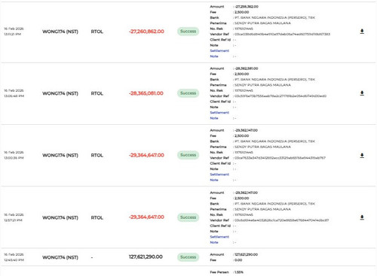
Task: Open Settlement link in the 13:00:35 PM row
Action: [219, 174]
